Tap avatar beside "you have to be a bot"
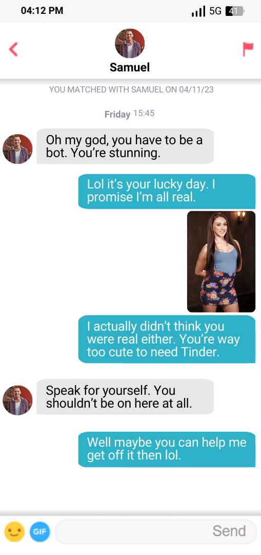Viewport: 261px width, 555px height. 17,149
